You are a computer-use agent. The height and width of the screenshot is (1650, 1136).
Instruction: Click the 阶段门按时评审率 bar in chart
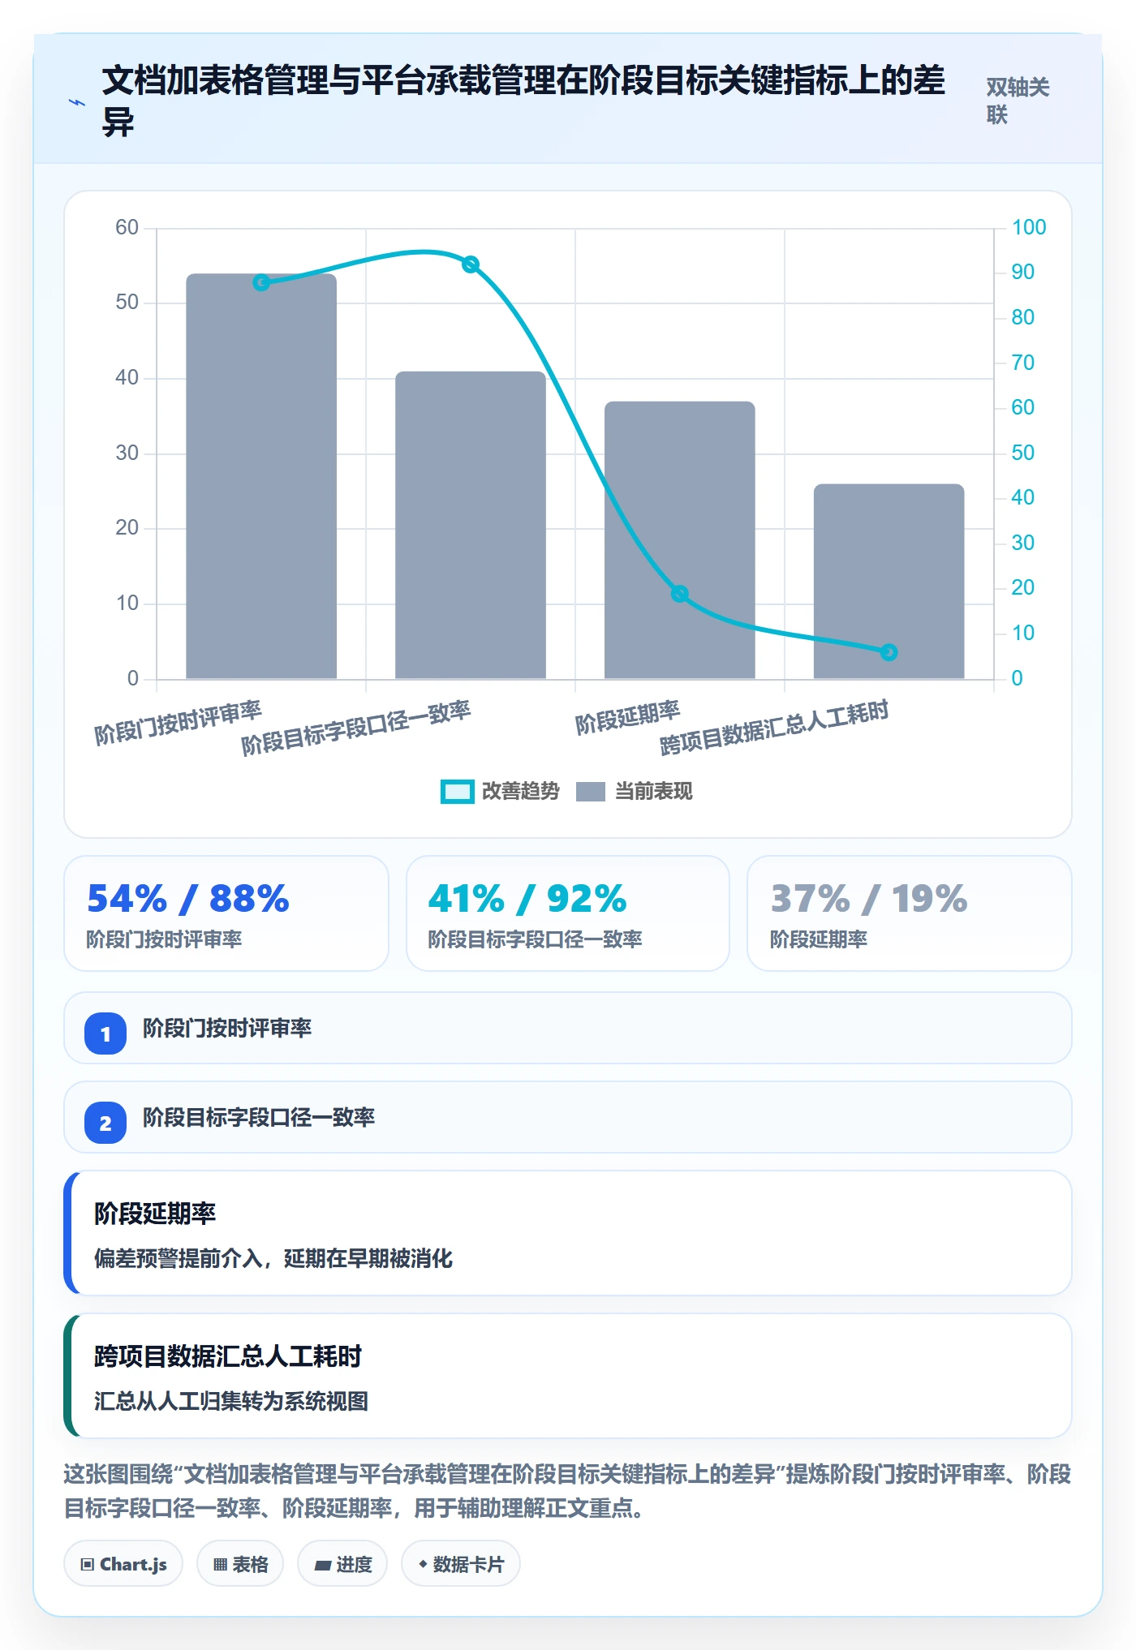pos(261,476)
